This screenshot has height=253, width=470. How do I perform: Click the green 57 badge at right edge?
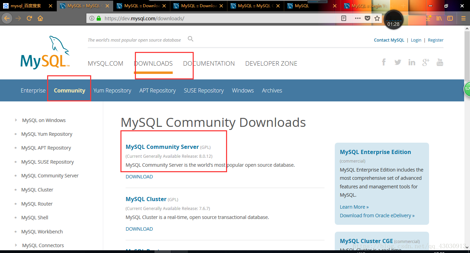(x=467, y=89)
